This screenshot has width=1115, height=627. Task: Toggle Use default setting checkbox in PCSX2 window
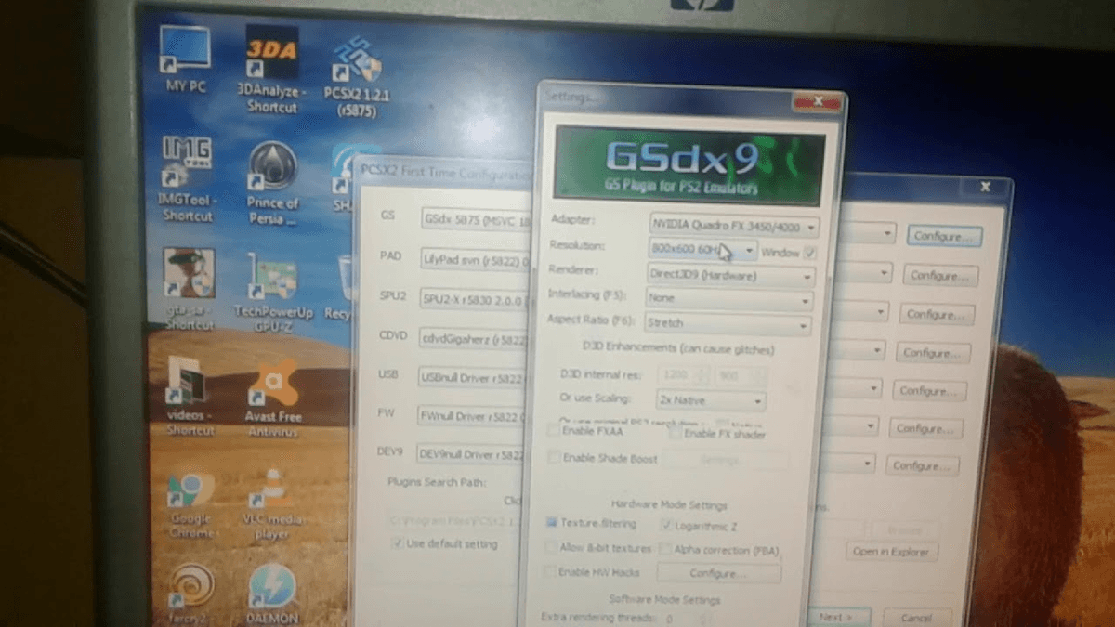(x=398, y=542)
